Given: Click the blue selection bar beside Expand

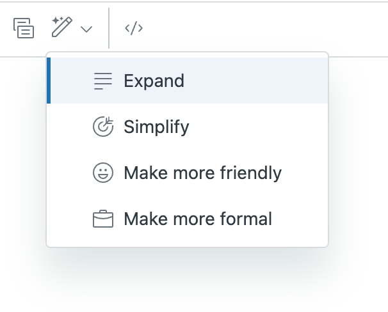Looking at the screenshot, I should pos(49,81).
